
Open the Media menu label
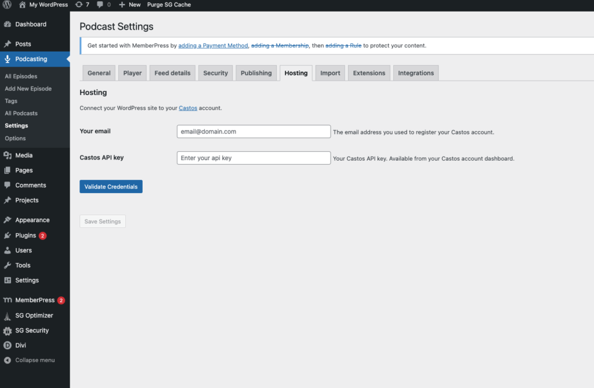click(24, 155)
